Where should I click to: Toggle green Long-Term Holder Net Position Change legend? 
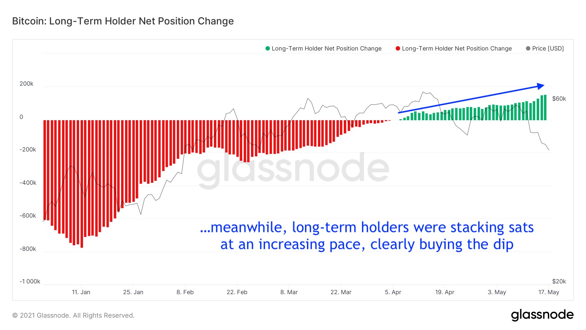click(x=324, y=49)
